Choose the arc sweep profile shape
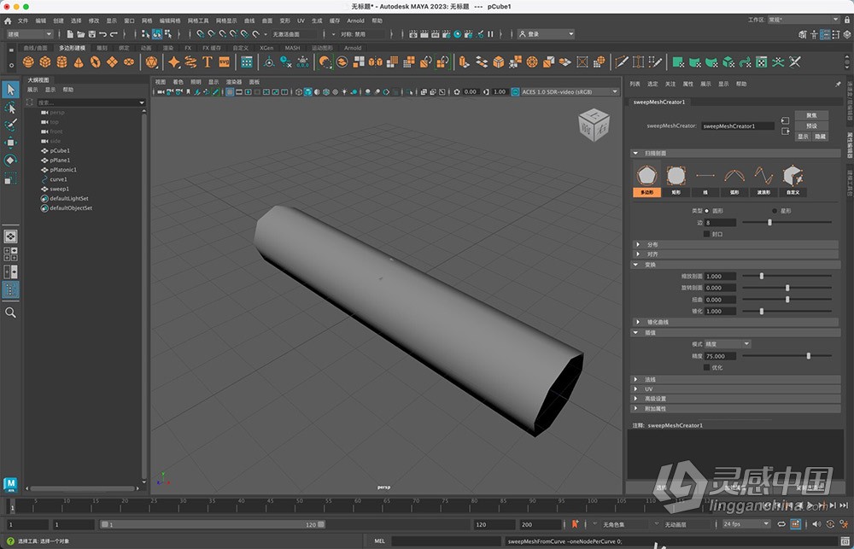 tap(733, 174)
